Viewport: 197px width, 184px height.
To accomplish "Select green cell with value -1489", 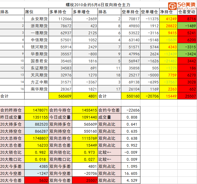I will click(x=187, y=26).
